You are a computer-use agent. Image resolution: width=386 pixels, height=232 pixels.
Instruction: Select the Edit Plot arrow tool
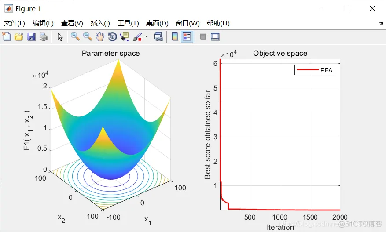click(x=60, y=36)
